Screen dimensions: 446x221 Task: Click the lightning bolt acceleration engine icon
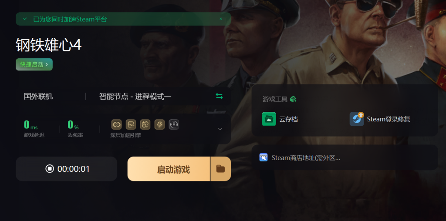(159, 124)
